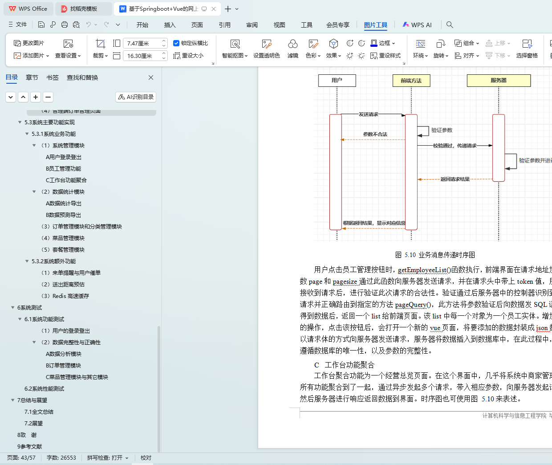Switch to the 章节 panel tab
The width and height of the screenshot is (552, 465).
tap(32, 77)
